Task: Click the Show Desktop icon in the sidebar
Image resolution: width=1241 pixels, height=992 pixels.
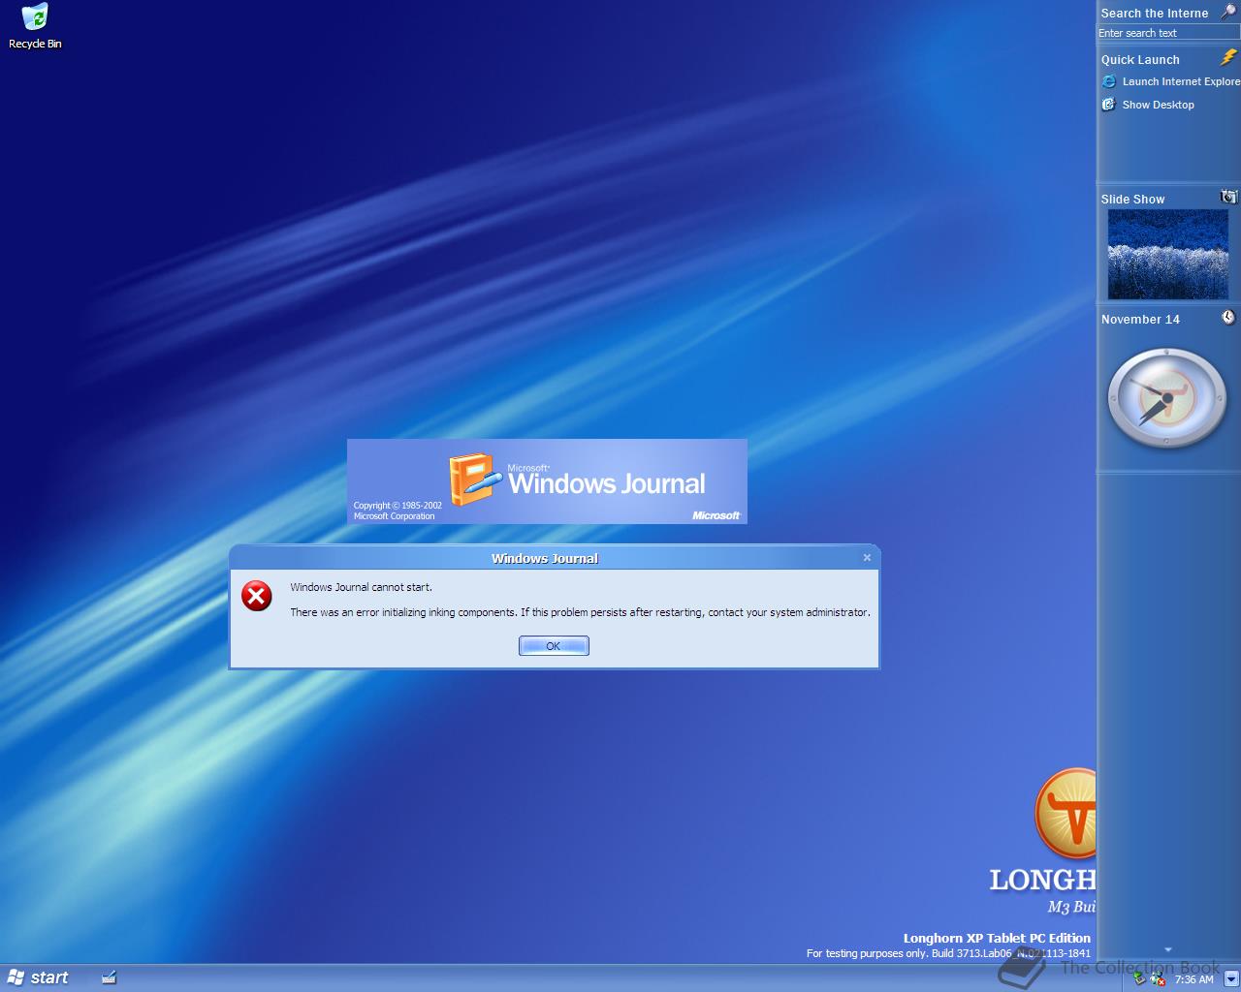Action: [1109, 105]
